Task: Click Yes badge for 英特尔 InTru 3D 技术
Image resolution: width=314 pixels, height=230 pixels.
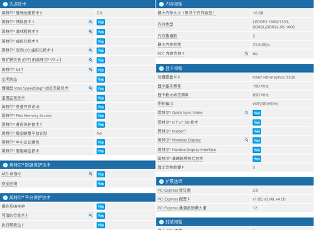Action: click(257, 122)
